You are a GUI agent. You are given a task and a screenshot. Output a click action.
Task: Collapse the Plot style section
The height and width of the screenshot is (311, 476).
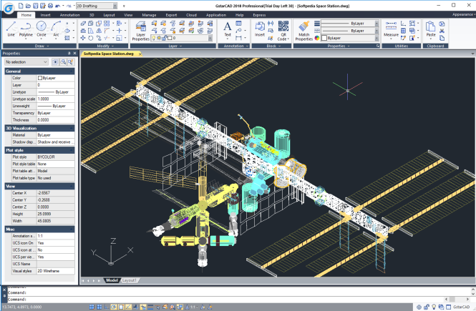click(x=73, y=151)
